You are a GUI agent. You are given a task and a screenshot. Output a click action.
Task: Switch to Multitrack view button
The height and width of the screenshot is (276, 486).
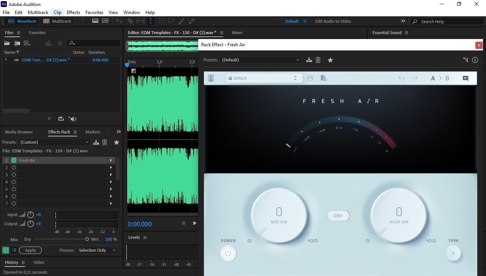point(57,21)
